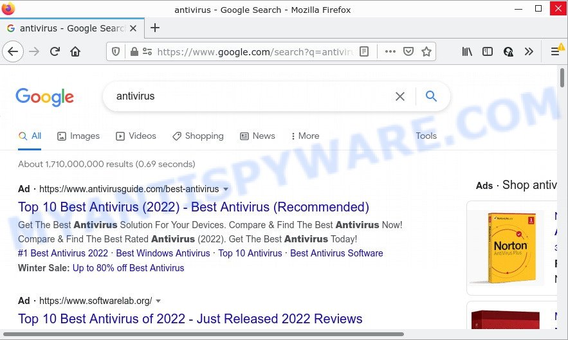Open Best Windows Antivirus sitelink
This screenshot has height=340, width=568.
point(163,253)
